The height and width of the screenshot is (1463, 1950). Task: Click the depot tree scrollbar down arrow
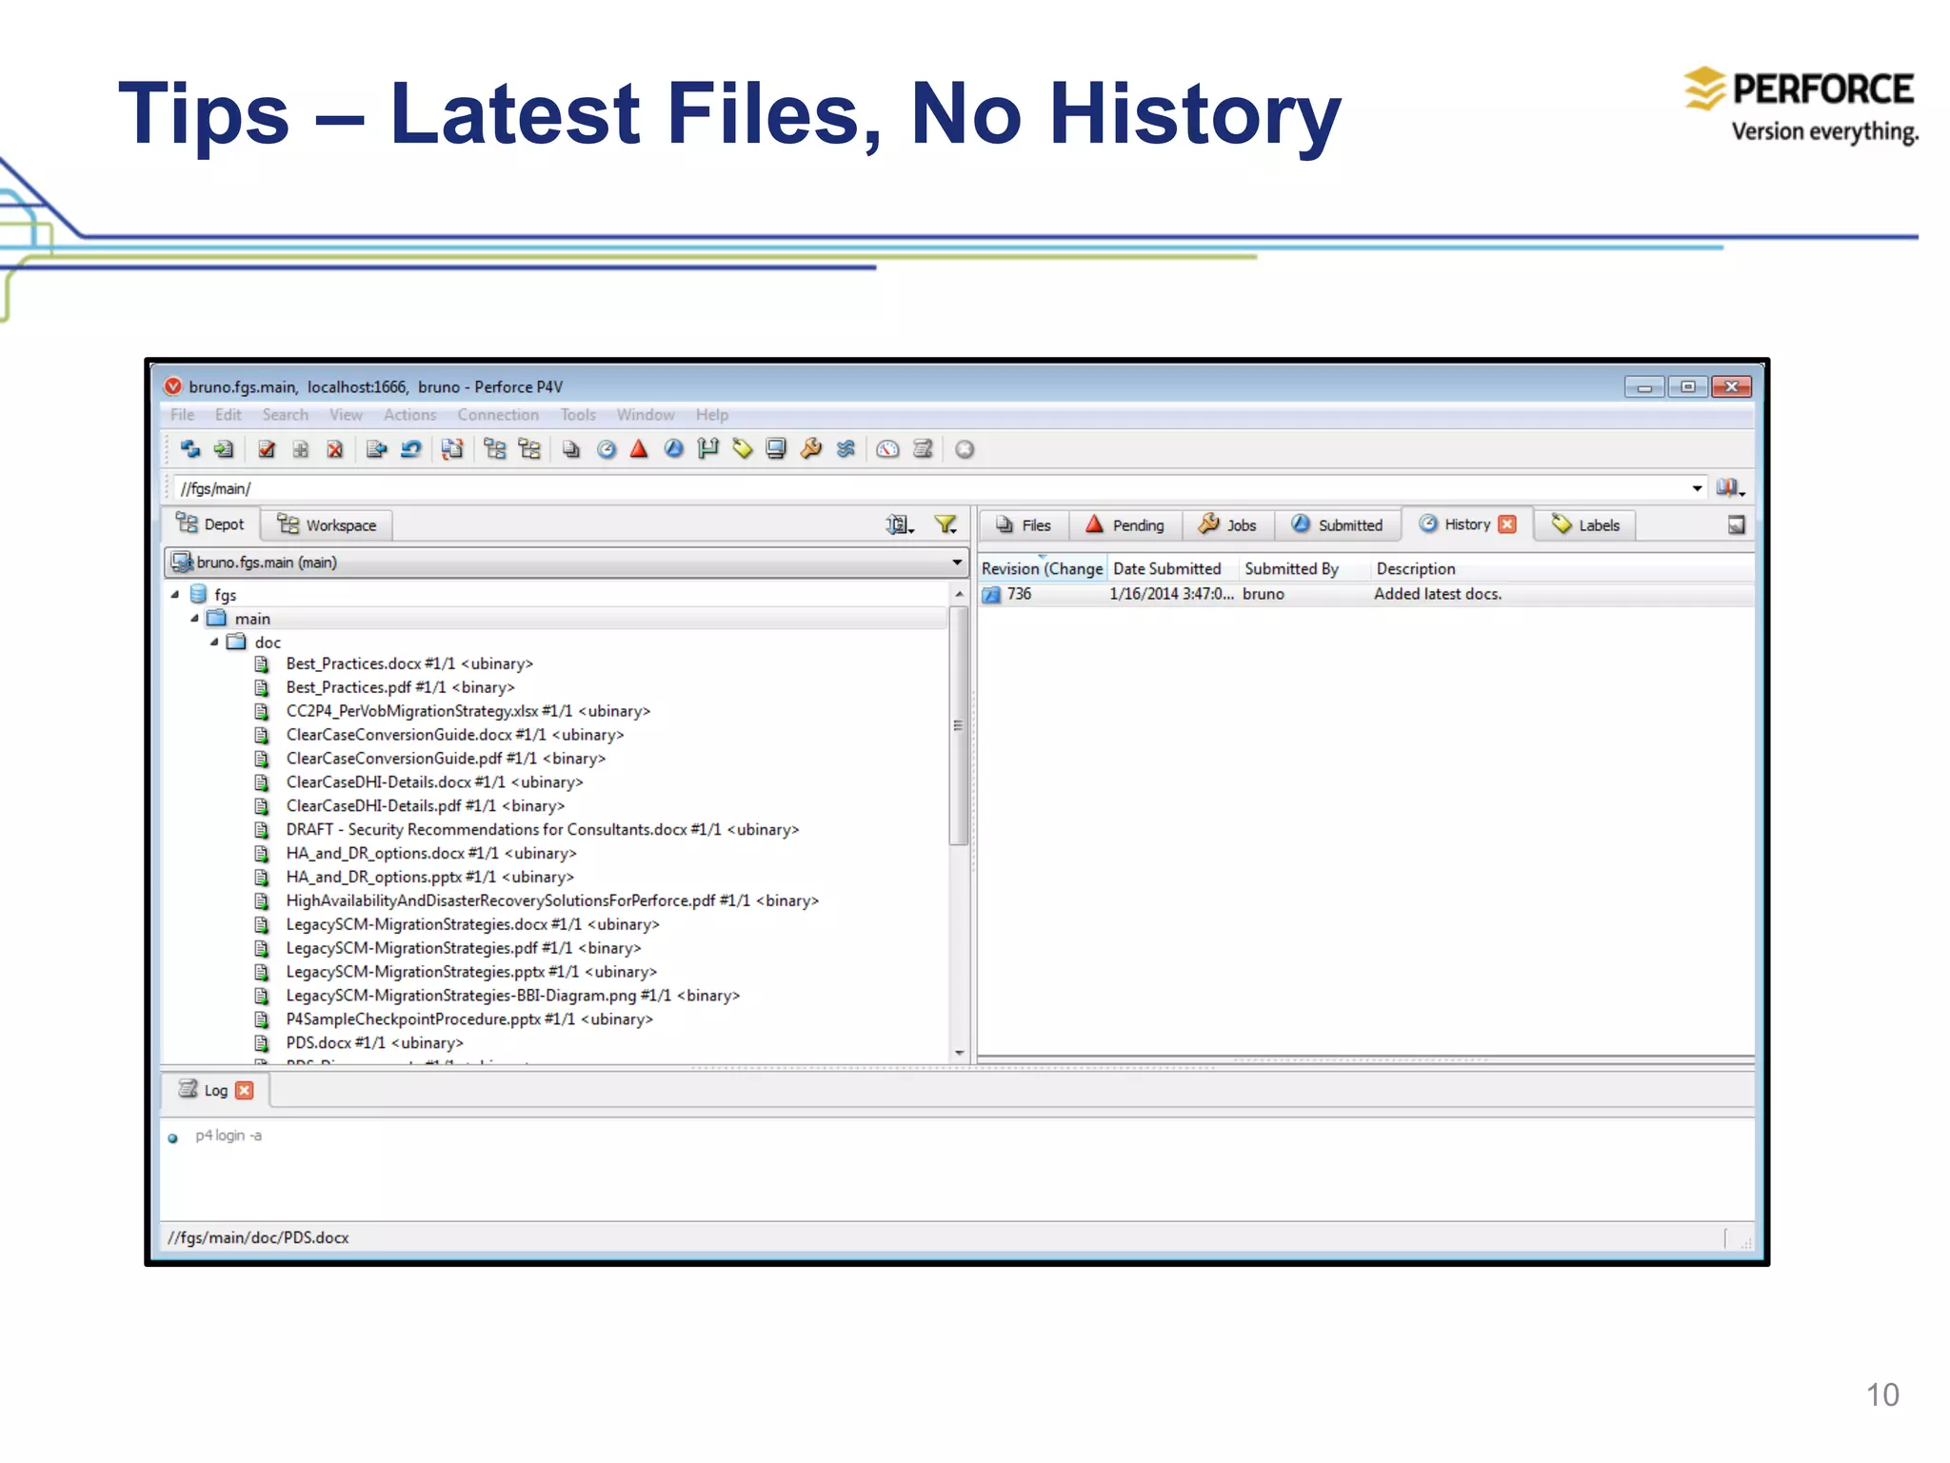coord(959,1053)
